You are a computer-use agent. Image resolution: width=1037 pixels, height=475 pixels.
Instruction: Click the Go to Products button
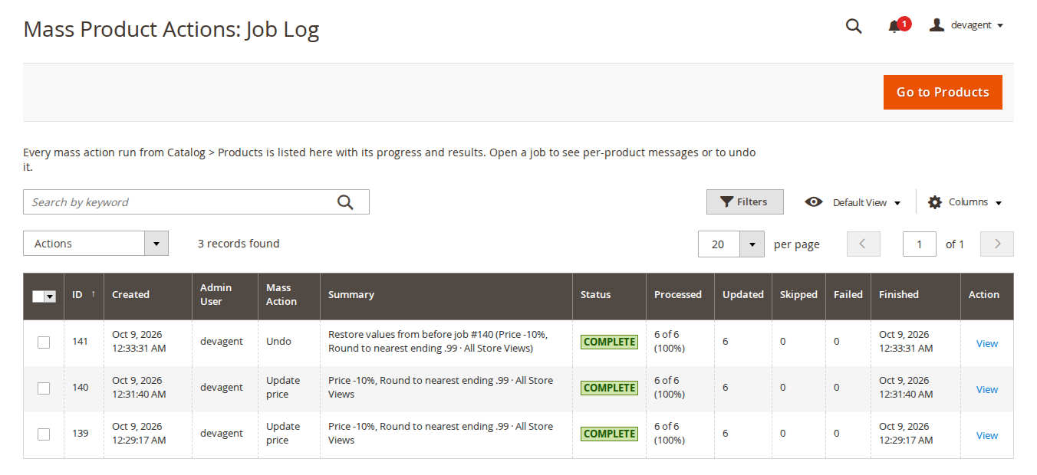(x=943, y=92)
